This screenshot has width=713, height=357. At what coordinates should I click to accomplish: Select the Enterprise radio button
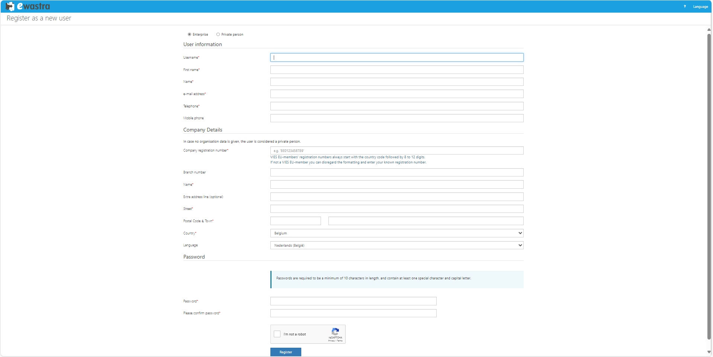[189, 35]
